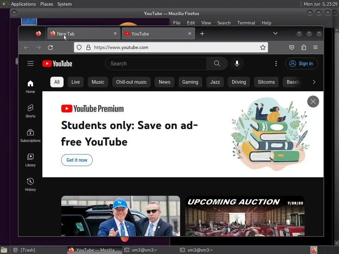Bookmark this page with star icon

263,47
